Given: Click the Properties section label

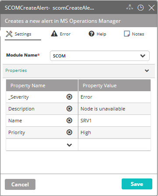Looking at the screenshot, I should tap(16, 71).
